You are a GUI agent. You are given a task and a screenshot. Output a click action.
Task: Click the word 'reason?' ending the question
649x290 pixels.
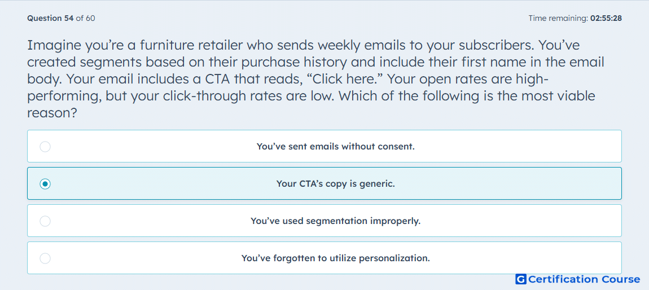coord(52,113)
